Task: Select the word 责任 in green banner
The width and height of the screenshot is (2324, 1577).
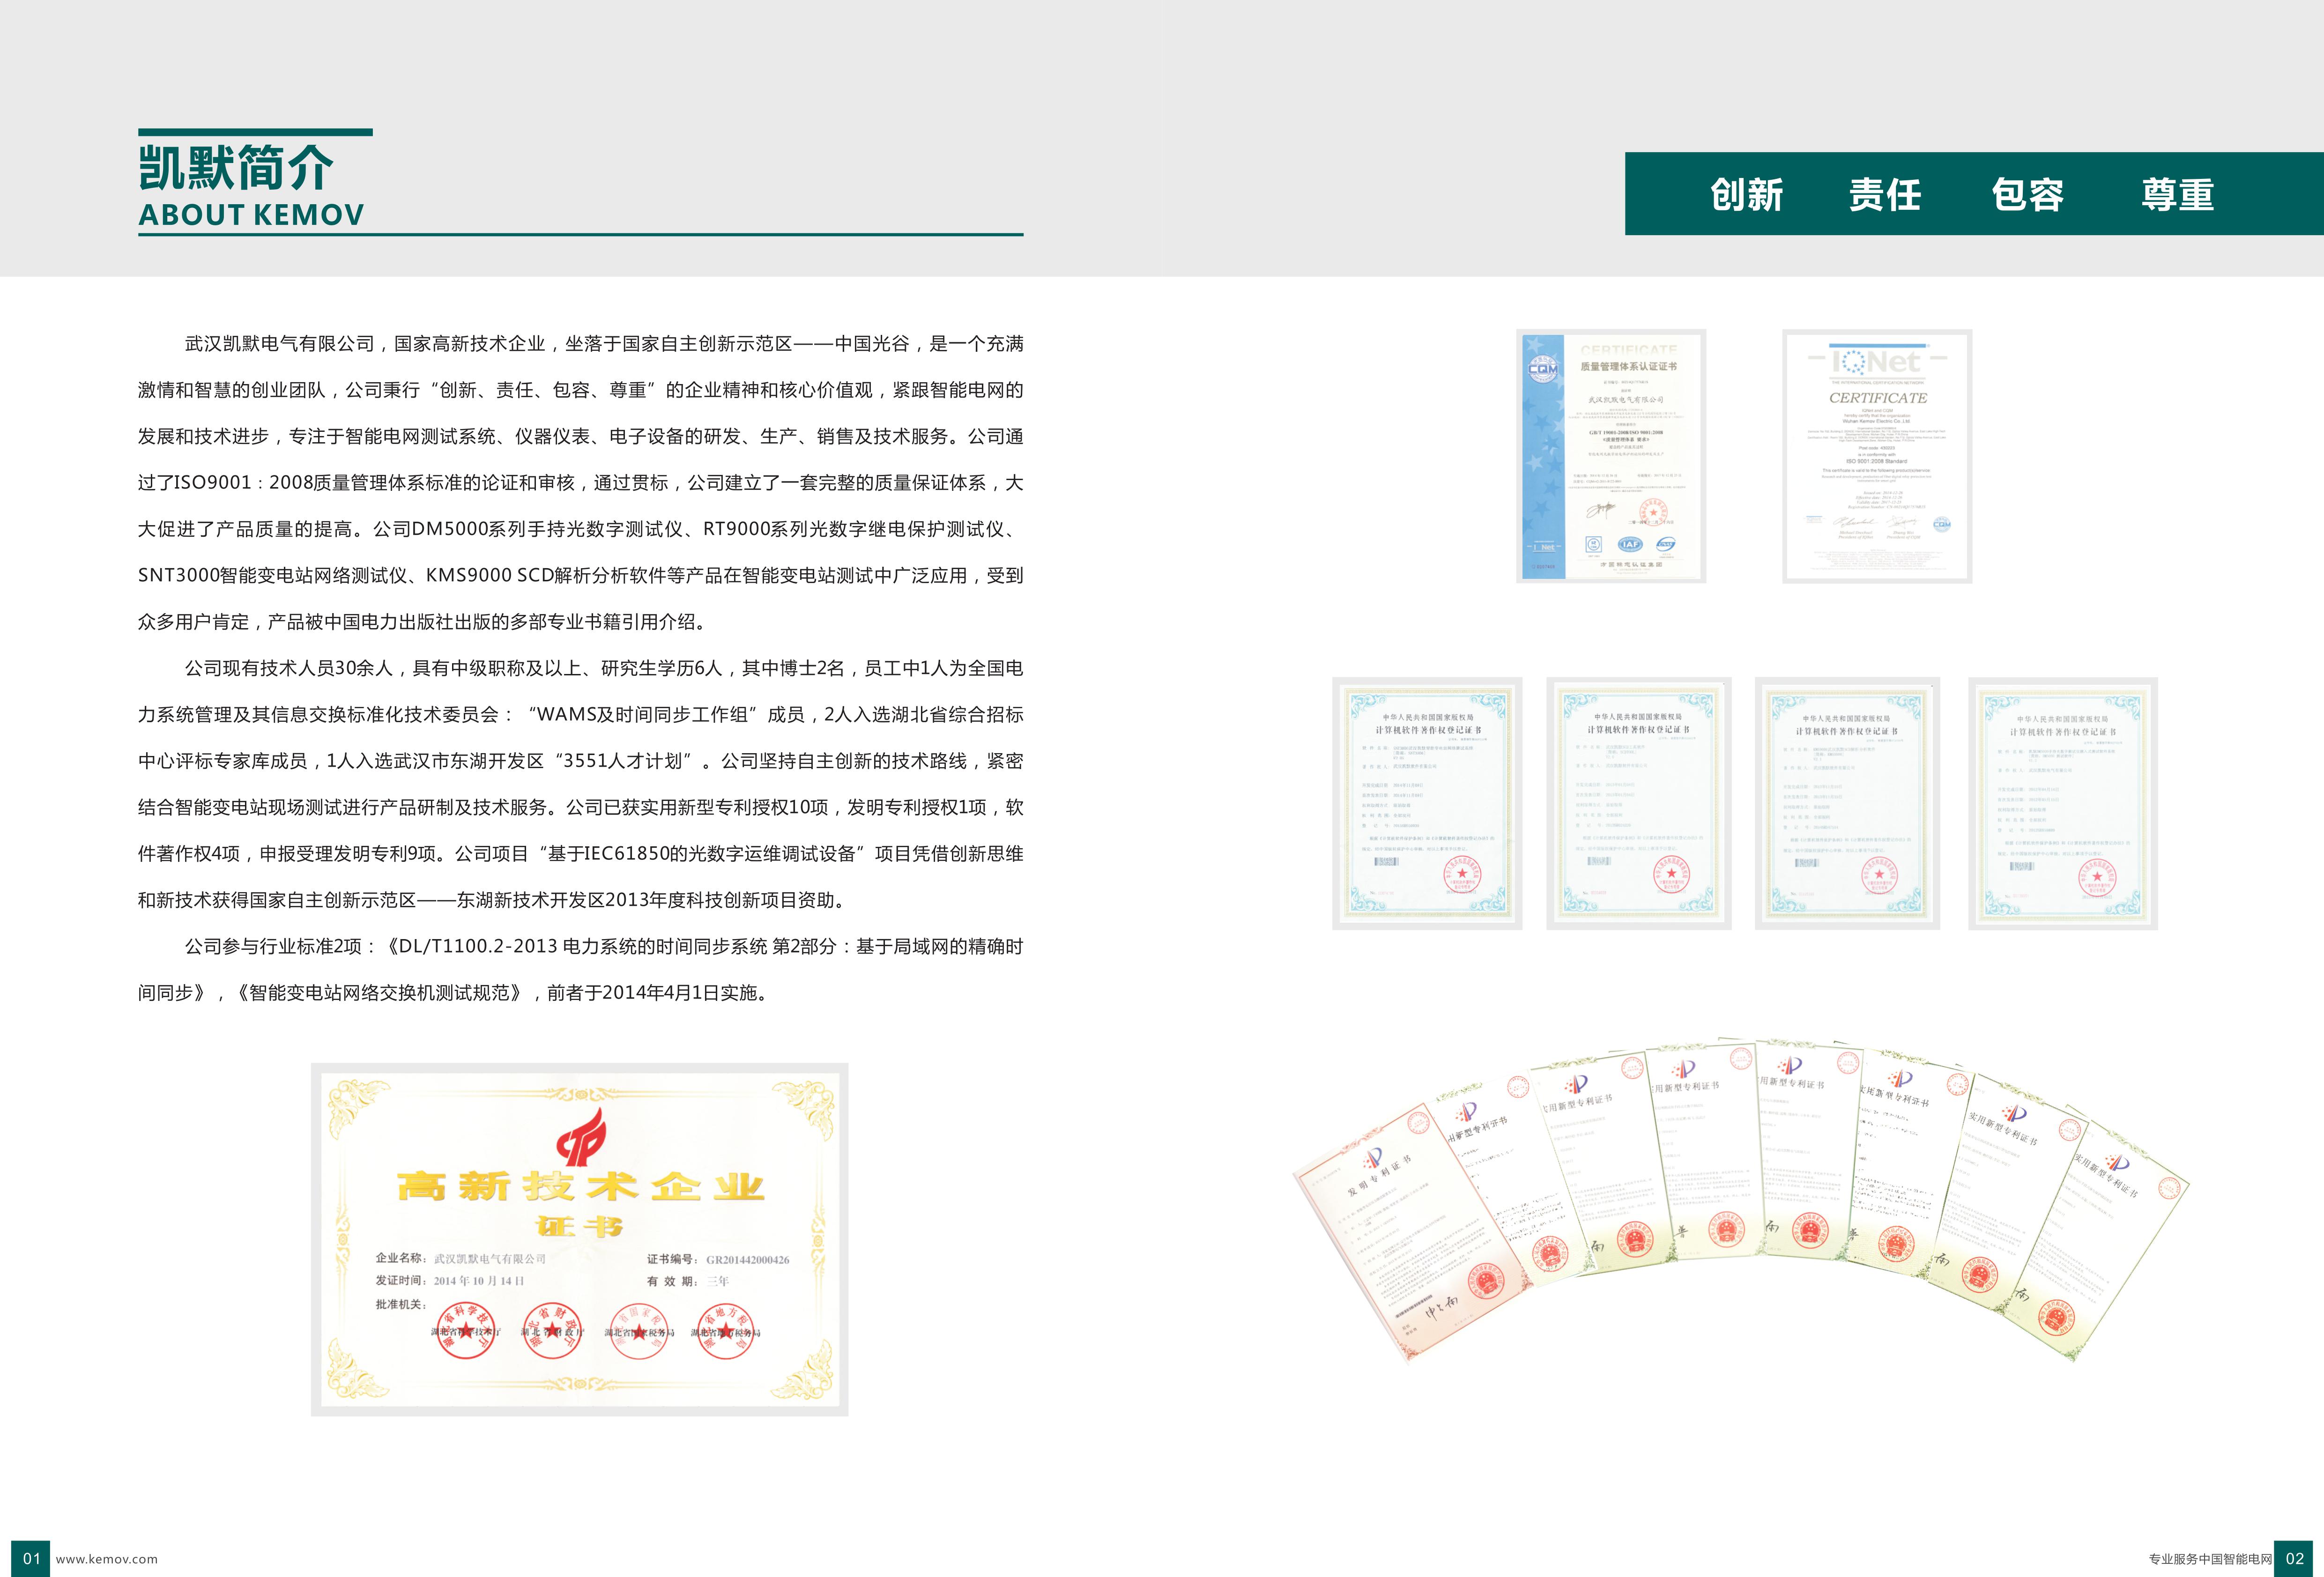Action: (1885, 194)
